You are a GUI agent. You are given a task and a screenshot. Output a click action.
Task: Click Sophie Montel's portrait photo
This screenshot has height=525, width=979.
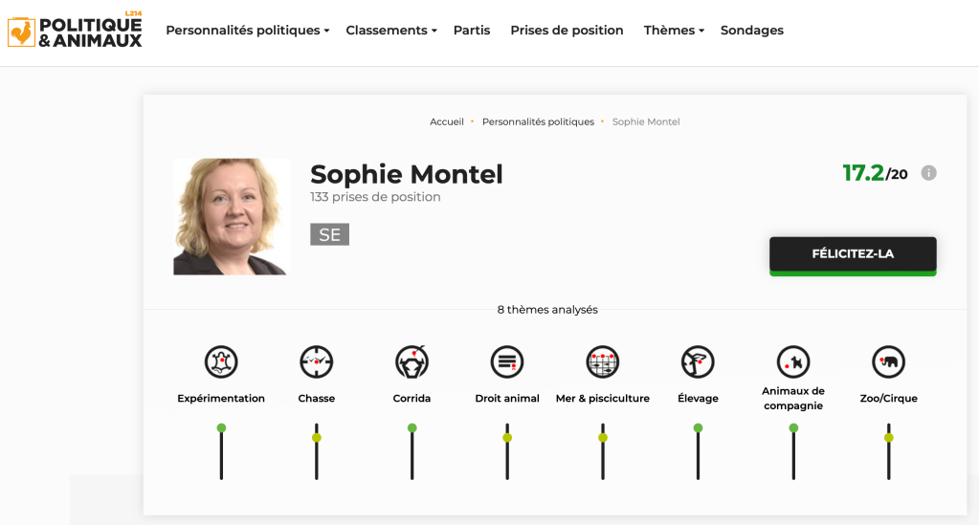[x=232, y=217]
